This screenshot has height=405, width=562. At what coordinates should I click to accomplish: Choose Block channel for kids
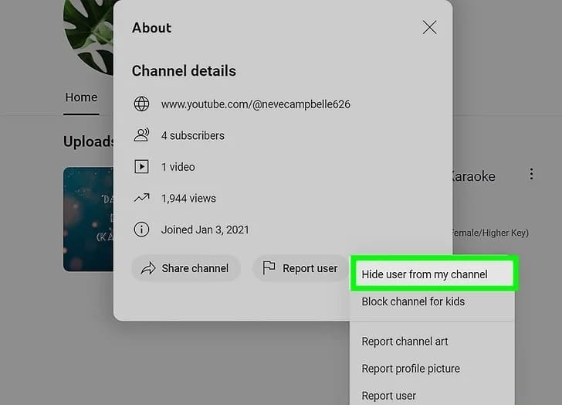(413, 301)
